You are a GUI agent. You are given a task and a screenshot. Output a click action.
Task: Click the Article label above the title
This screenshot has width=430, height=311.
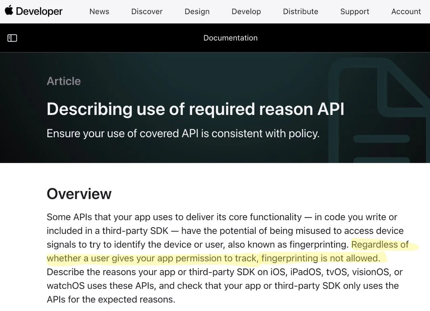coord(64,81)
